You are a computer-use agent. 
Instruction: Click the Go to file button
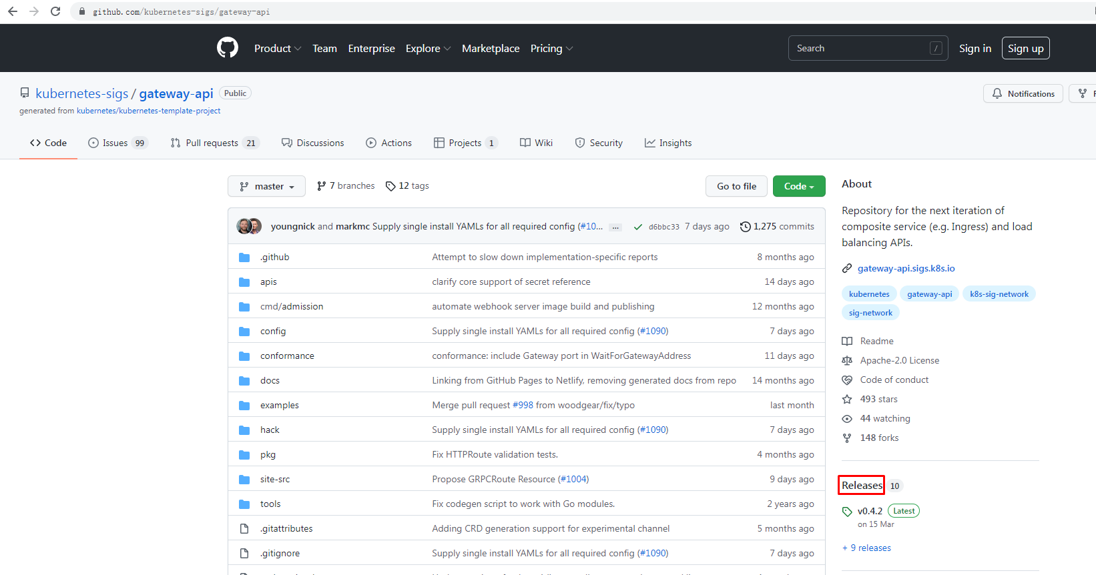[736, 187]
